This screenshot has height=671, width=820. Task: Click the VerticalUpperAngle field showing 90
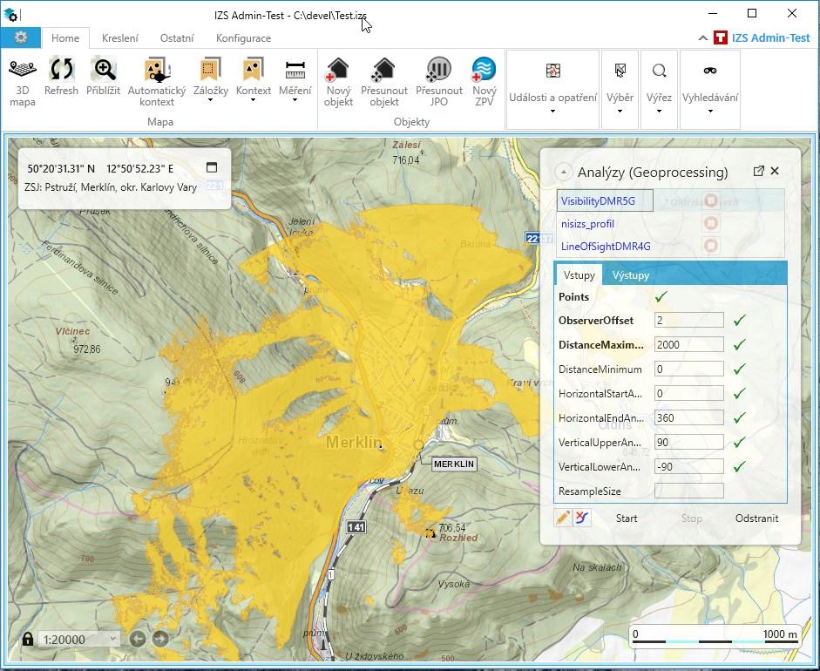point(688,443)
